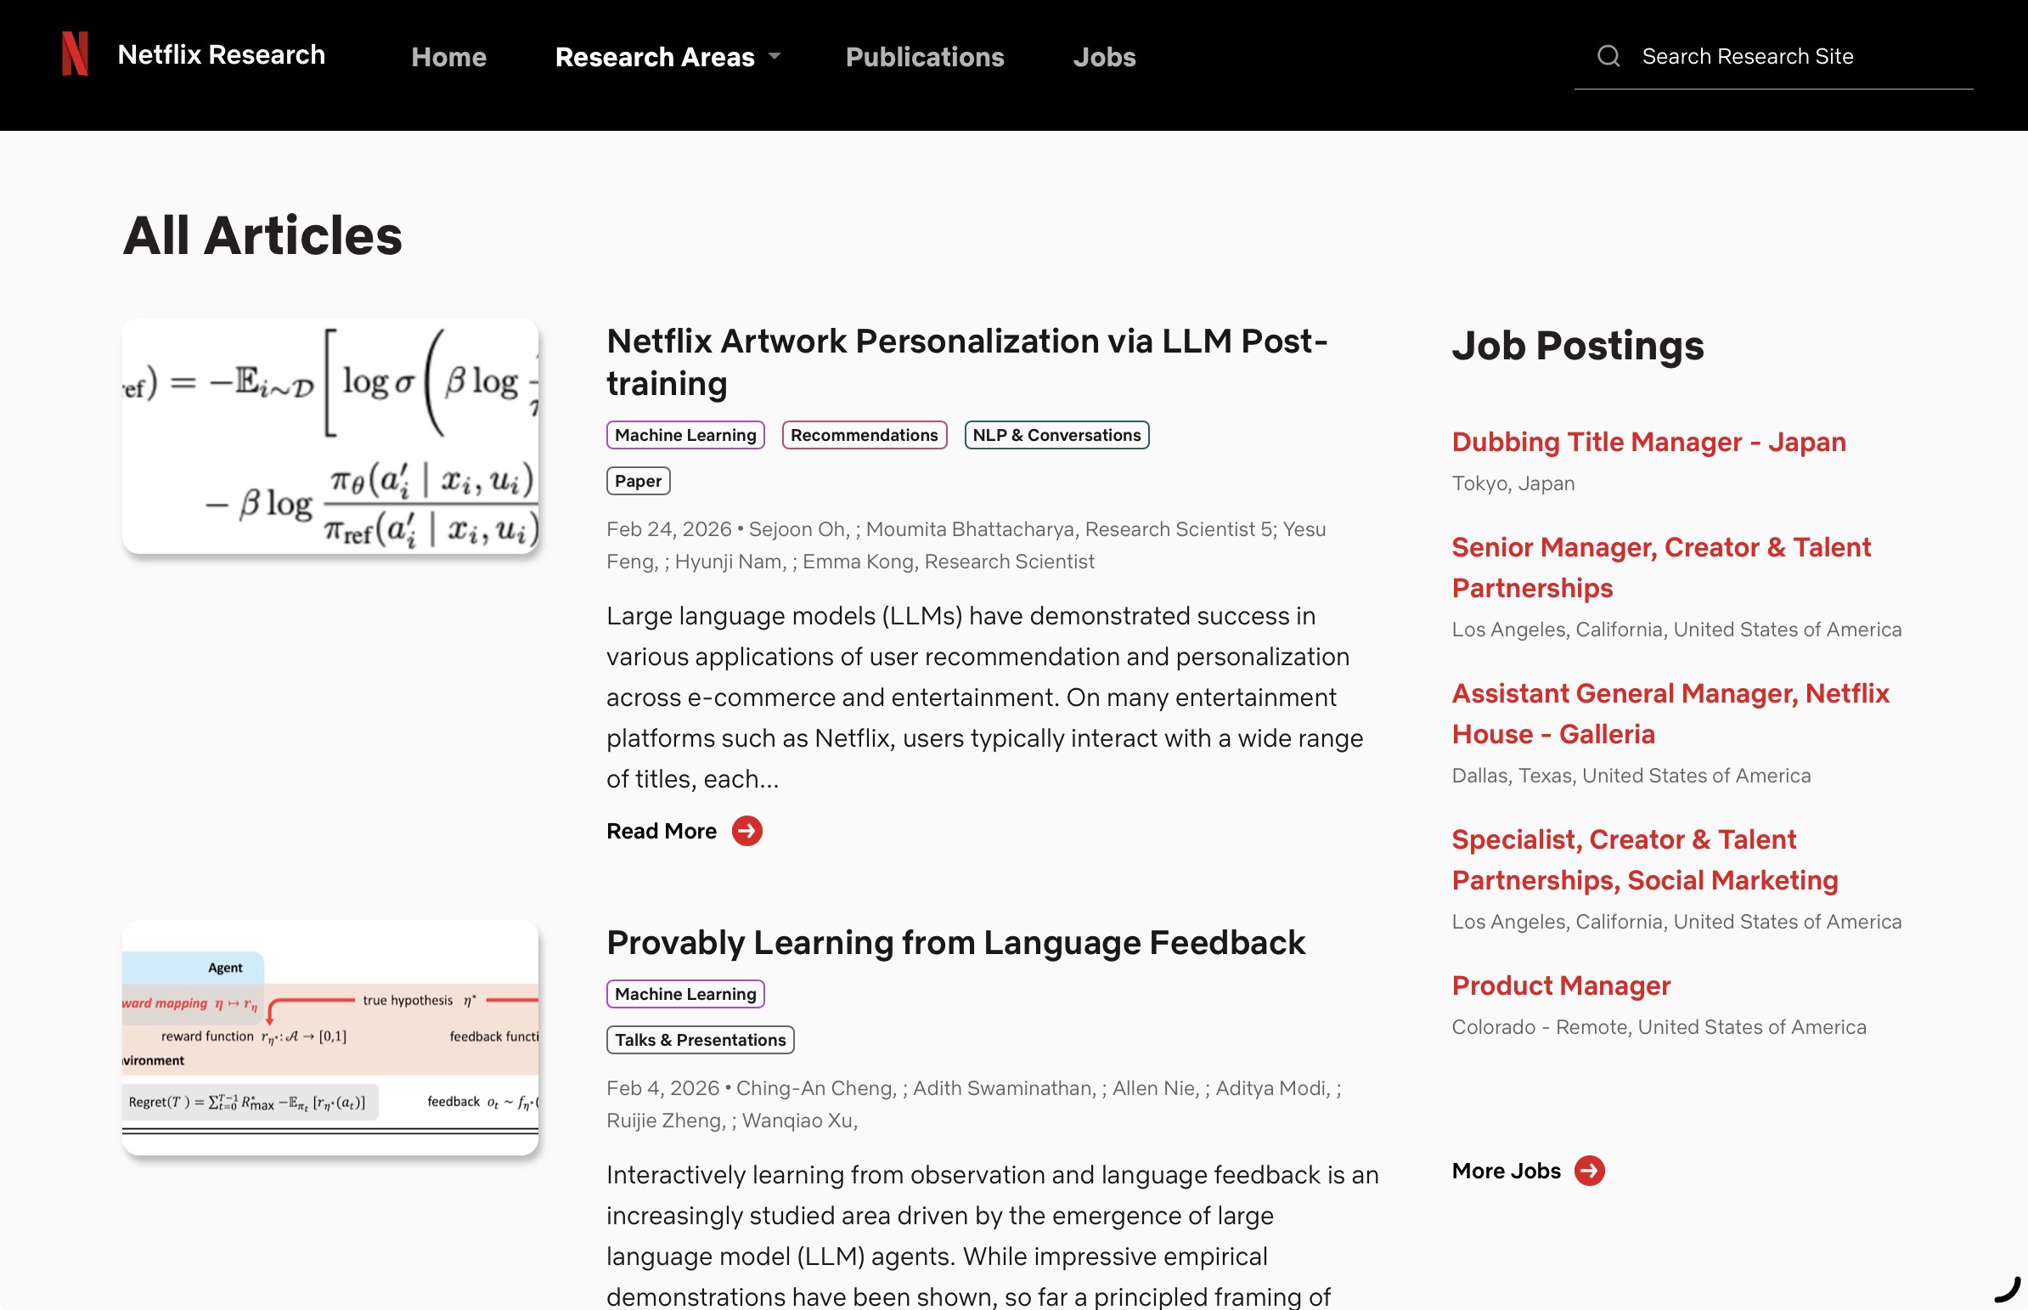The width and height of the screenshot is (2028, 1310).
Task: Click the search magnifier icon
Action: pyautogui.click(x=1608, y=56)
